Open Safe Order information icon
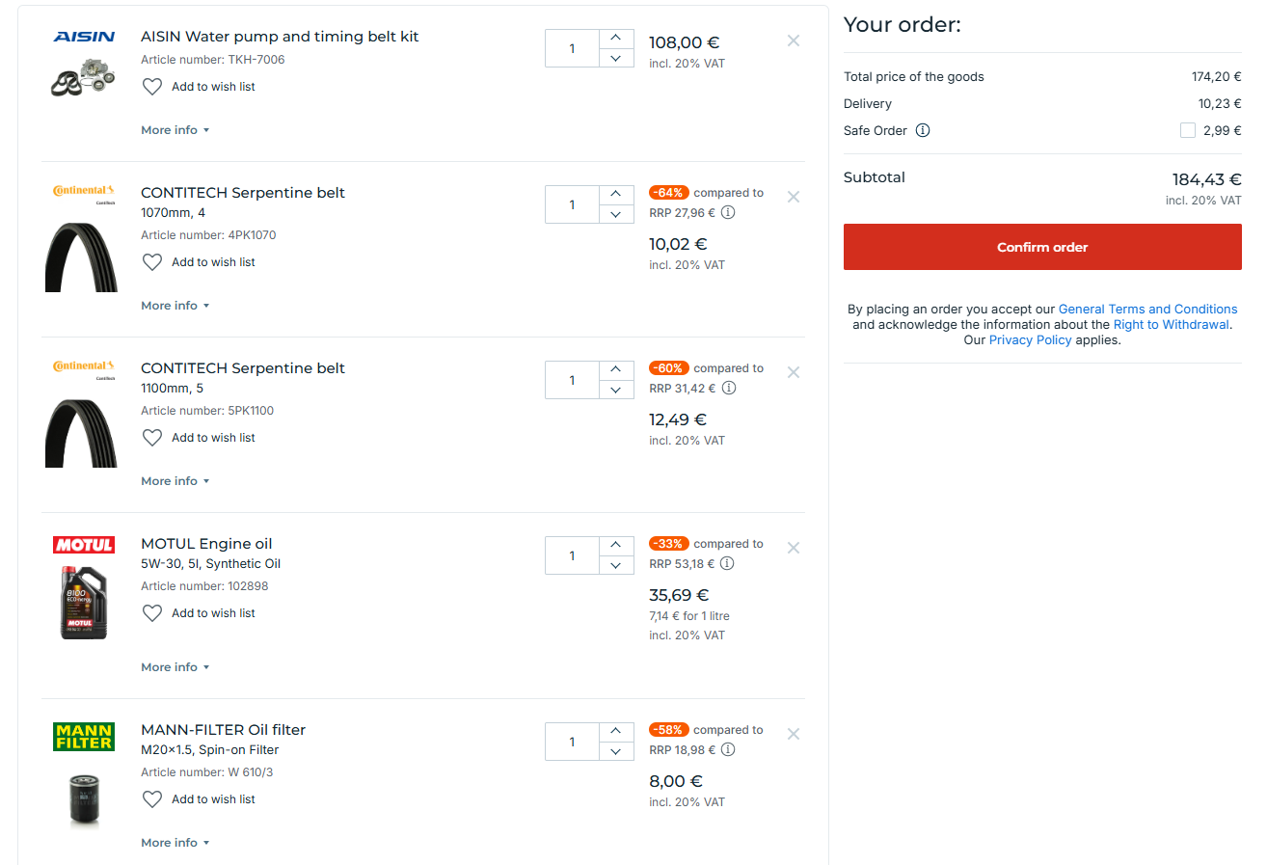 pyautogui.click(x=923, y=131)
